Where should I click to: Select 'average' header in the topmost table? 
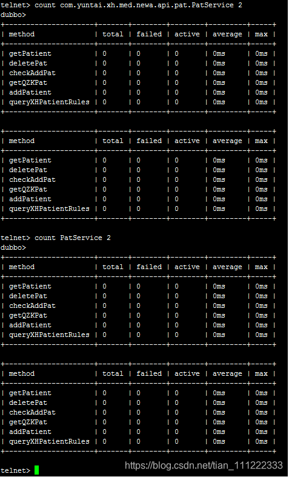click(x=227, y=34)
